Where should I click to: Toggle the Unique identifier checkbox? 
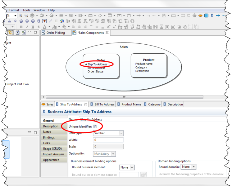point(95,126)
